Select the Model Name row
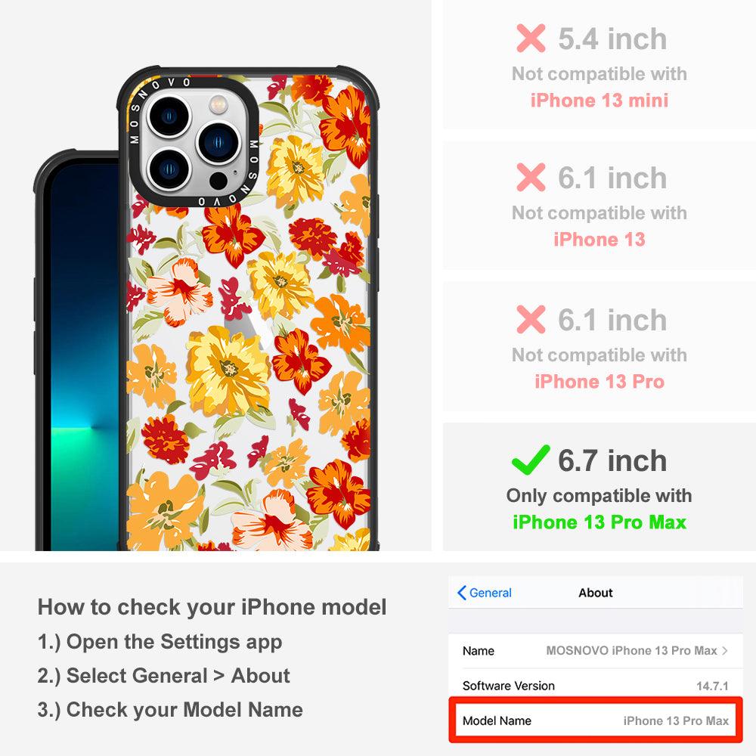 [x=596, y=720]
